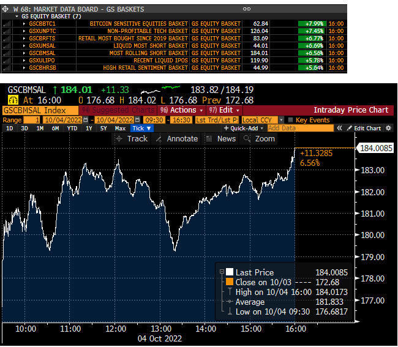The height and width of the screenshot is (347, 398).
Task: Open the 97) Edit menu
Action: click(225, 110)
